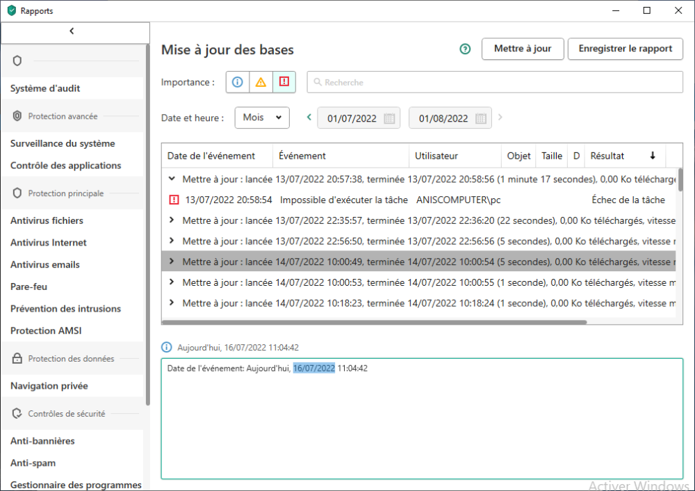This screenshot has width=695, height=491.
Task: Expand the 14/07/2022 10:00:53 update group
Action: pos(172,282)
